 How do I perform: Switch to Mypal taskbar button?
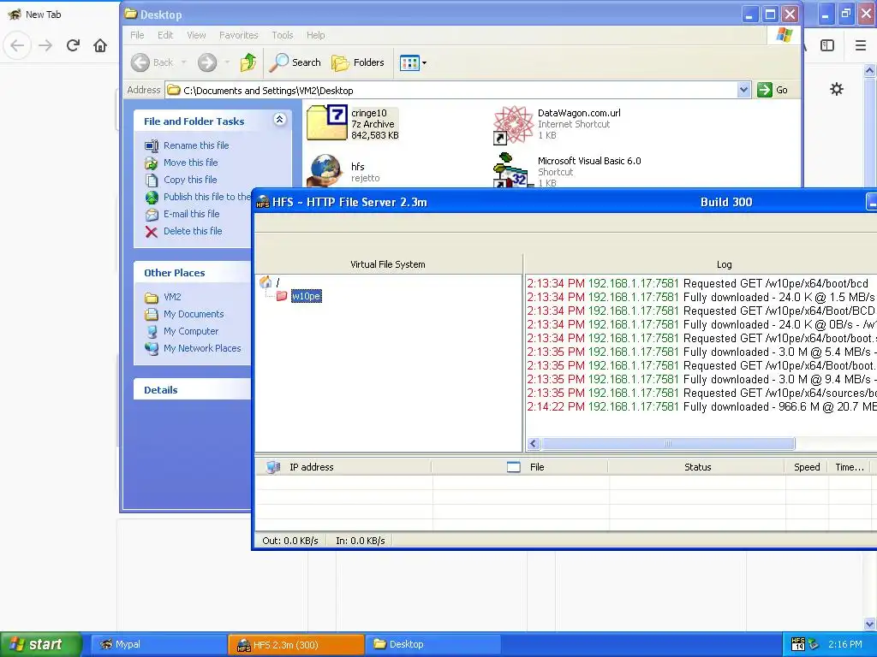[158, 644]
